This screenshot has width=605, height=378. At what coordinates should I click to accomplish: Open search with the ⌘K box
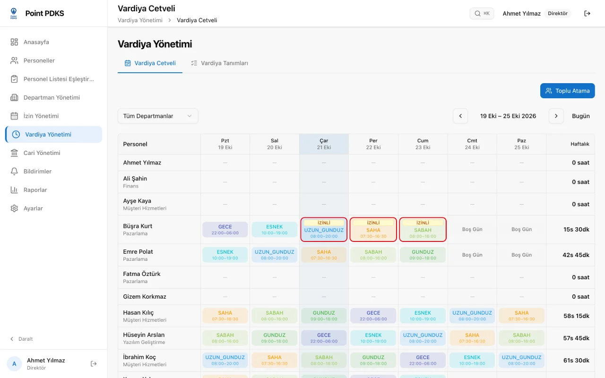click(482, 13)
